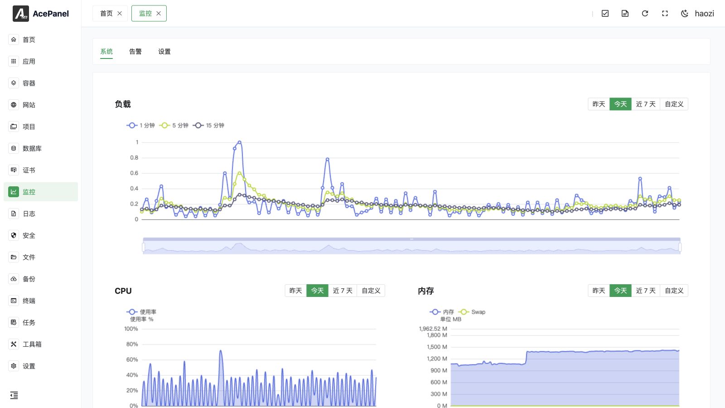
Task: Open the 网站 globe icon
Action: 14,105
